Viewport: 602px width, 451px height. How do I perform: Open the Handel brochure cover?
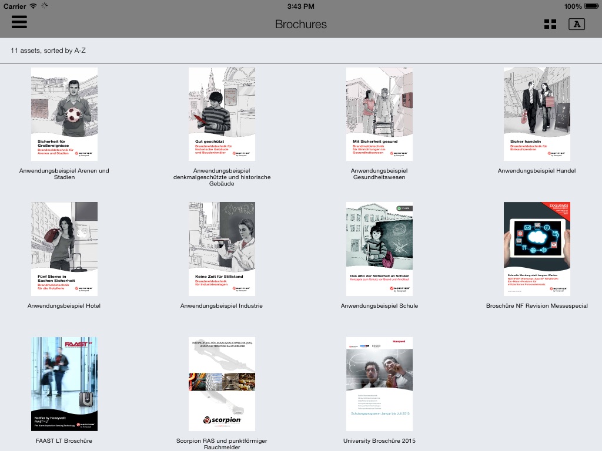point(537,114)
